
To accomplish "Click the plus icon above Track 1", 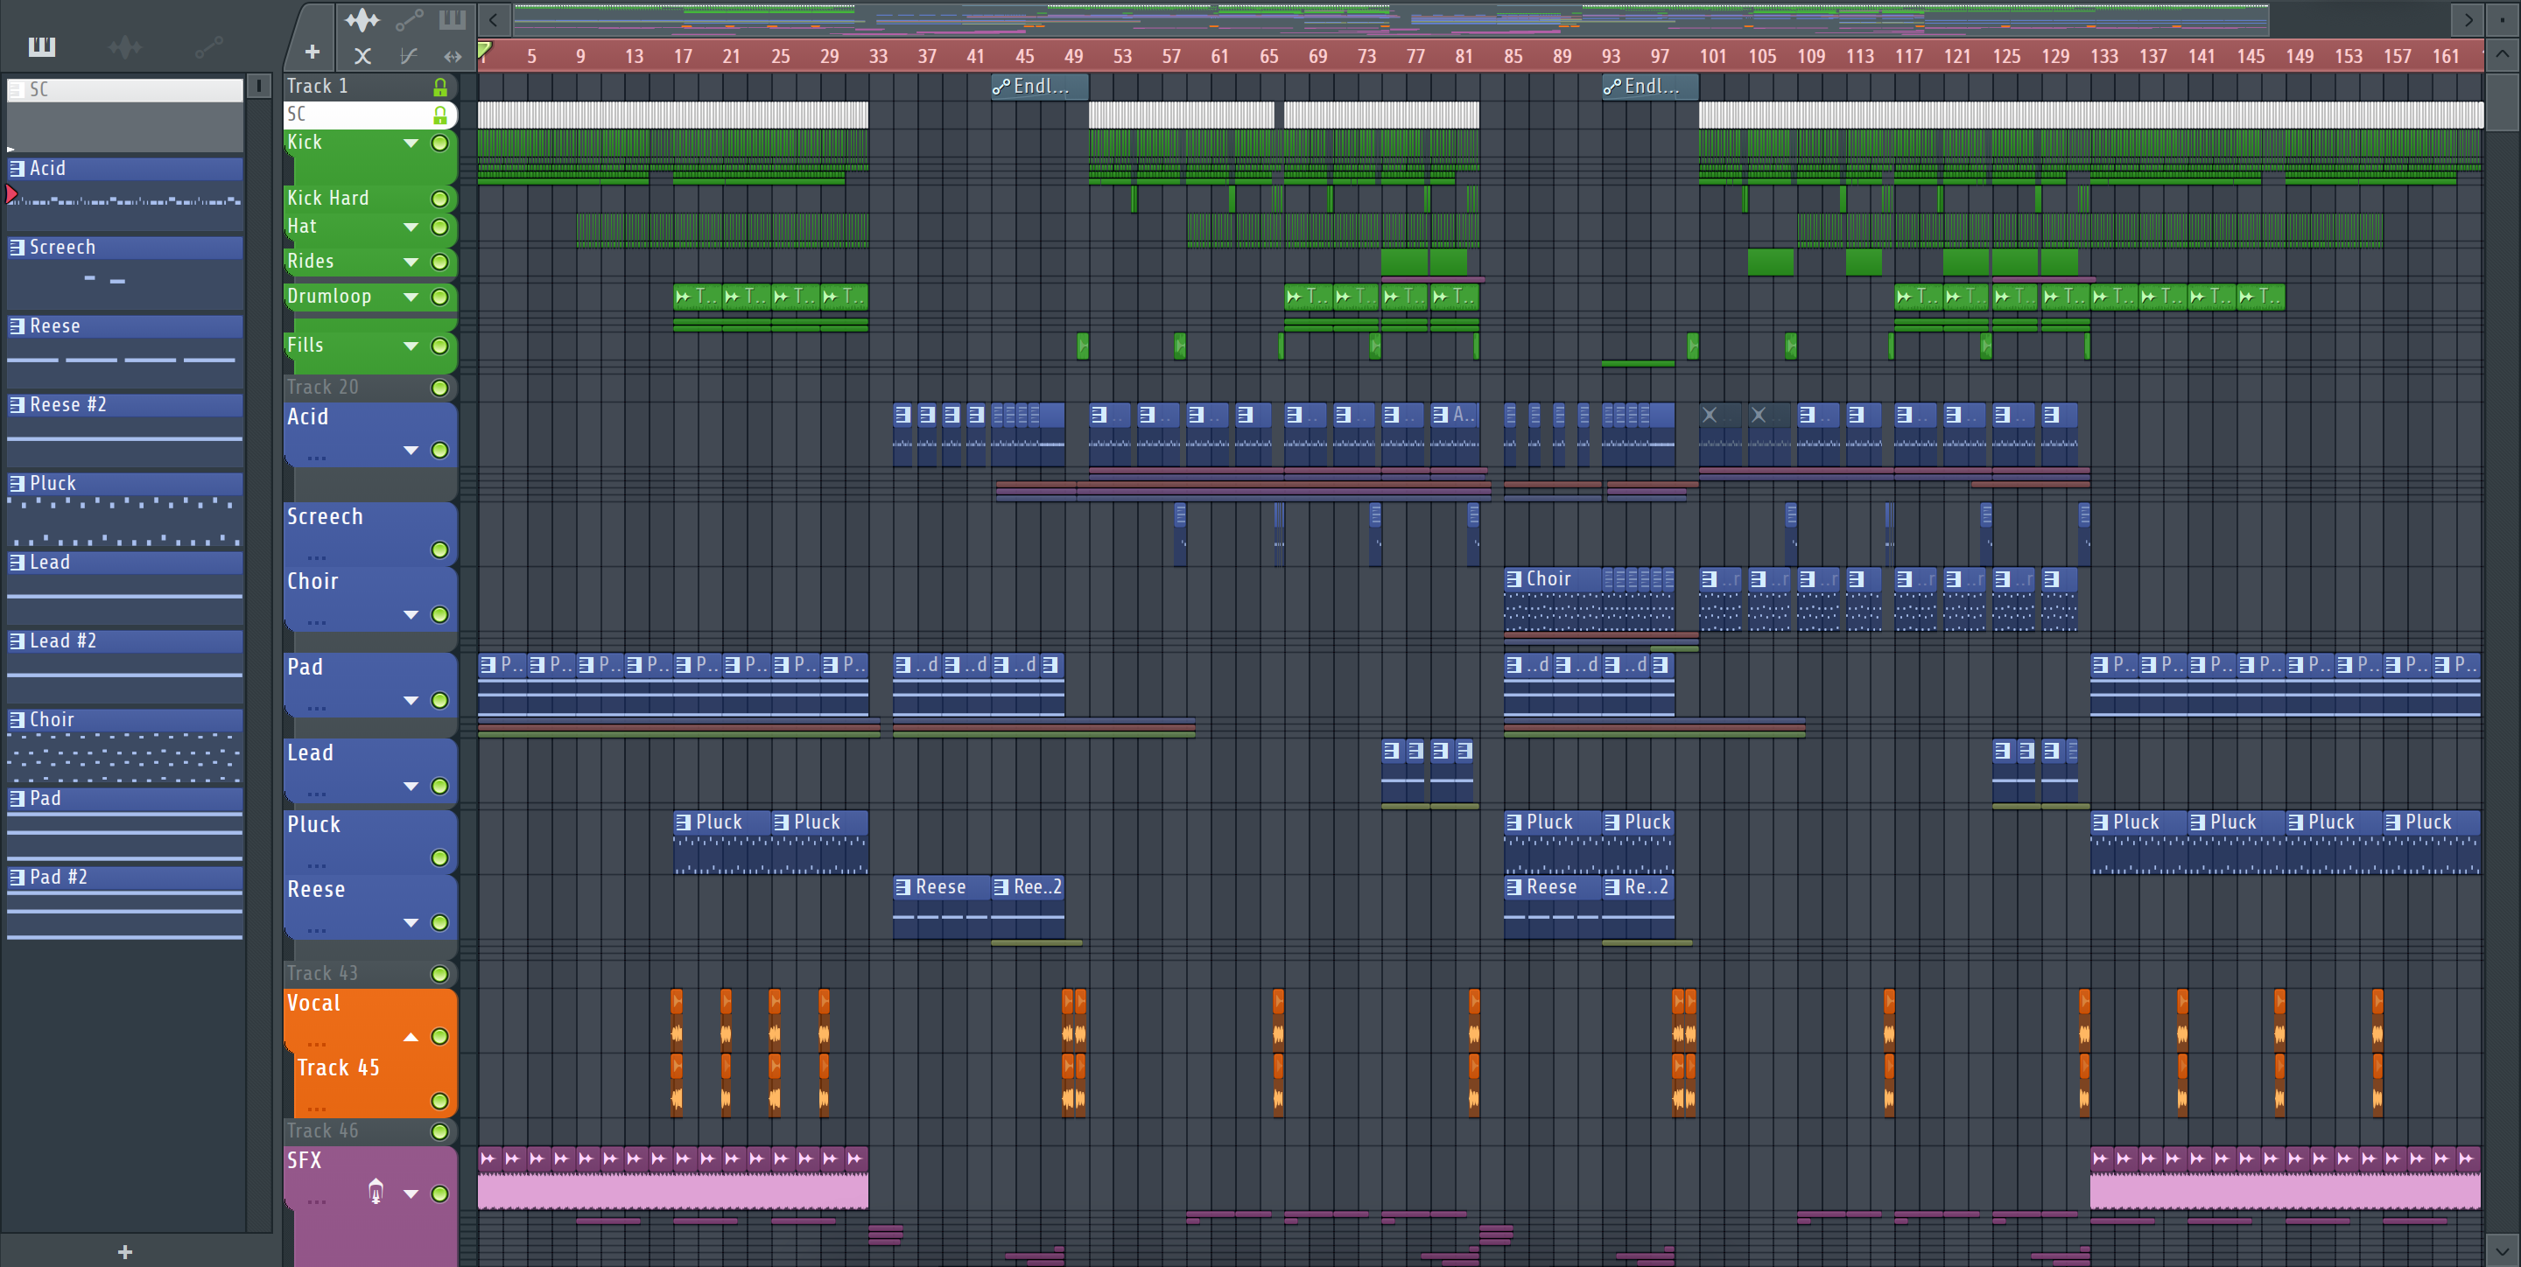I will click(312, 52).
